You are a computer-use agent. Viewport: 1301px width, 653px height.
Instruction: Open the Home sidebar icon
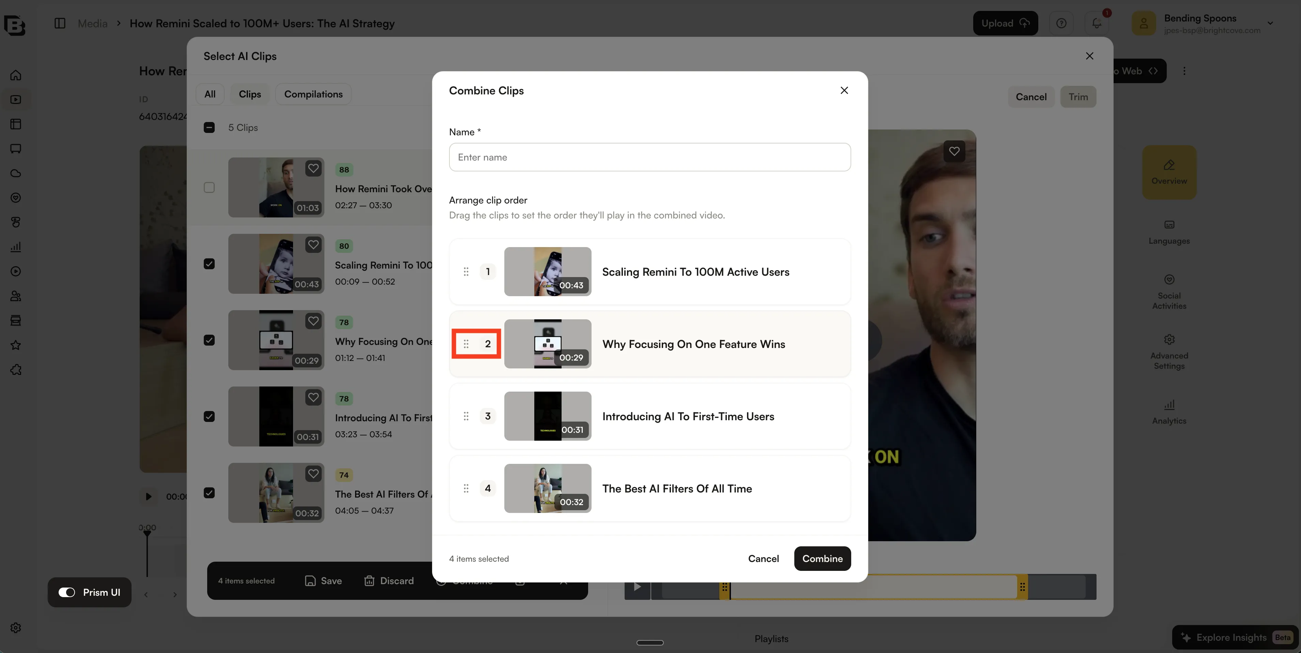[16, 75]
